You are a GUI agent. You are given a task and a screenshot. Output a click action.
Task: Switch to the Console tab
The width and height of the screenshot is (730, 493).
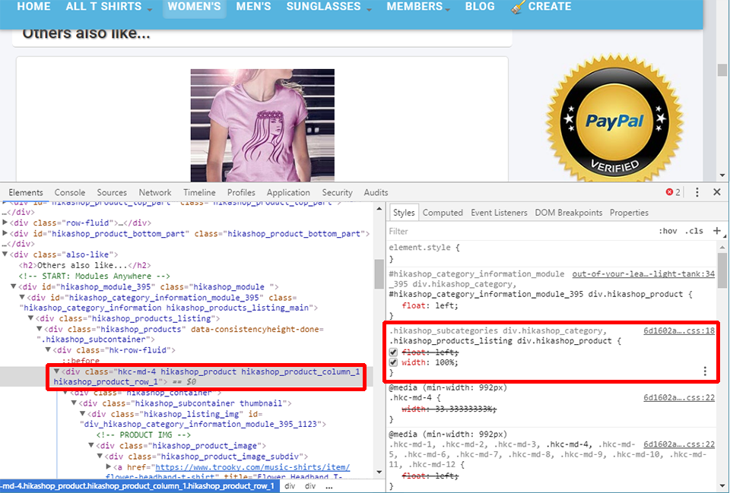70,193
